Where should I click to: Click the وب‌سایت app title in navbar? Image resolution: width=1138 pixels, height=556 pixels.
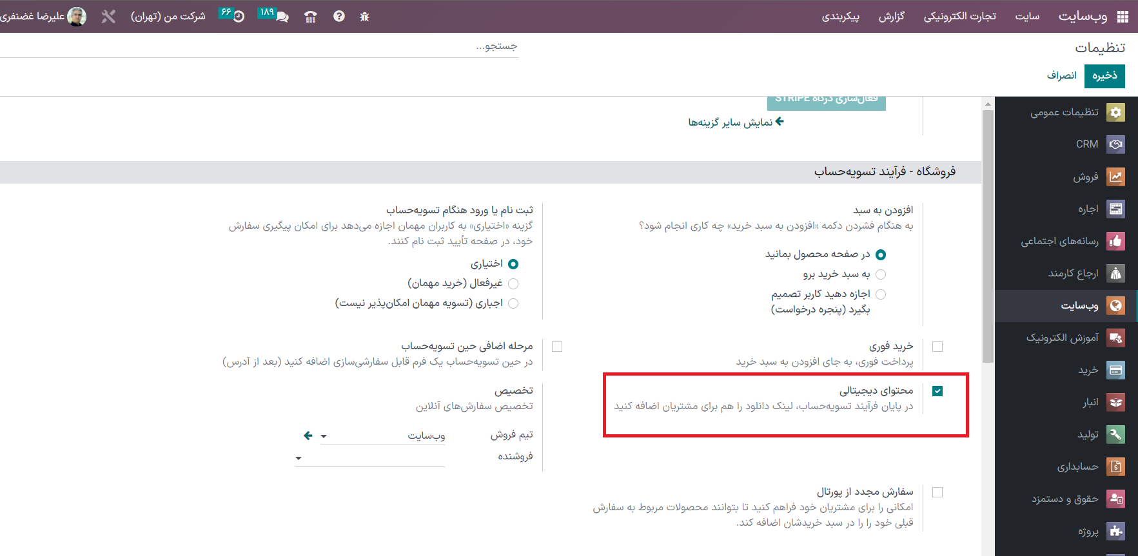tap(1083, 16)
